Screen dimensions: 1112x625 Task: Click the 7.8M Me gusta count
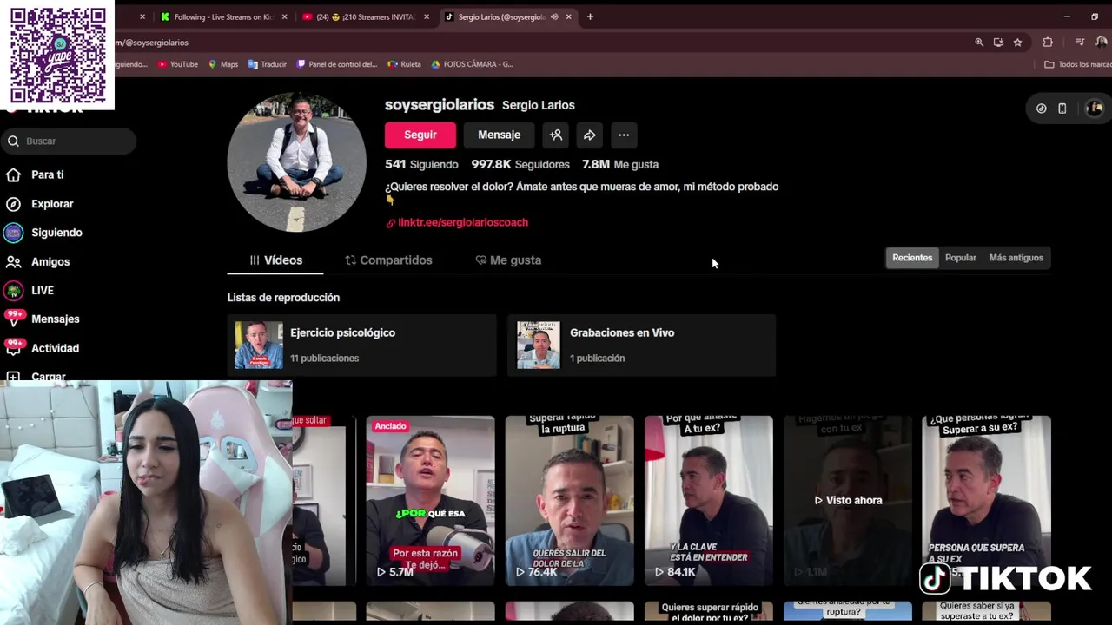click(620, 164)
